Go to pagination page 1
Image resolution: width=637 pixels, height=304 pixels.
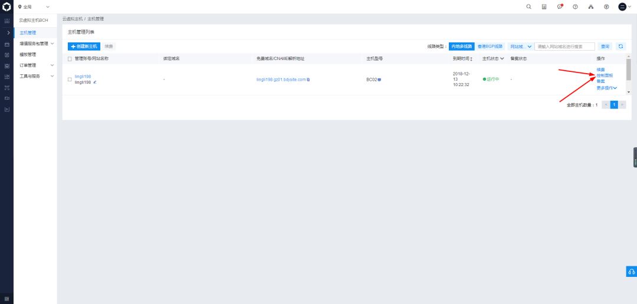[x=614, y=105]
